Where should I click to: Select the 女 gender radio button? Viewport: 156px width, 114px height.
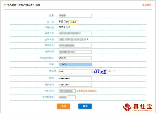pyautogui.click(x=65, y=21)
